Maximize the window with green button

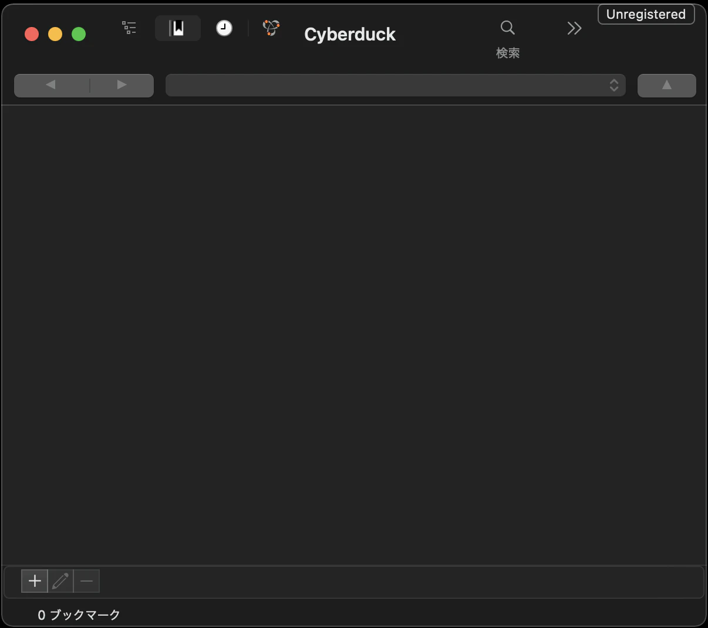[x=79, y=35]
